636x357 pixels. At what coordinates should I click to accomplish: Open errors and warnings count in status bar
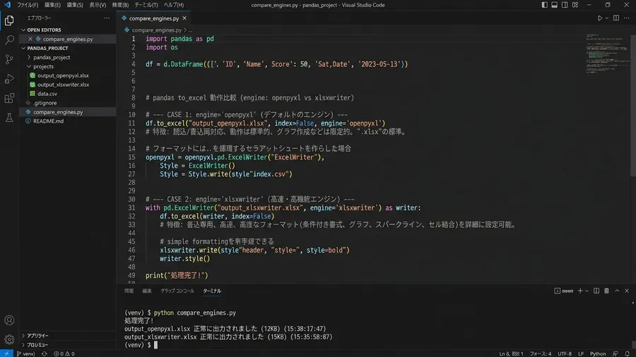click(64, 353)
